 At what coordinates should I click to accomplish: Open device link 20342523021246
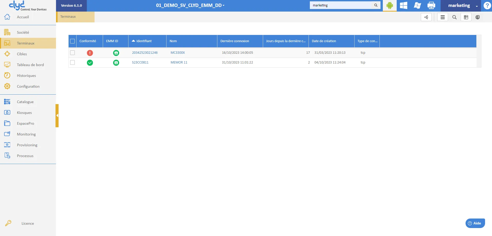coord(145,53)
